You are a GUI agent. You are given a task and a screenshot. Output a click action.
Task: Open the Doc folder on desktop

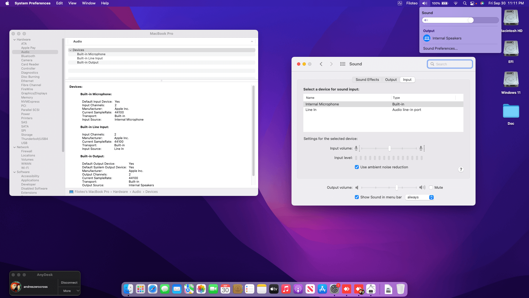pos(511,114)
